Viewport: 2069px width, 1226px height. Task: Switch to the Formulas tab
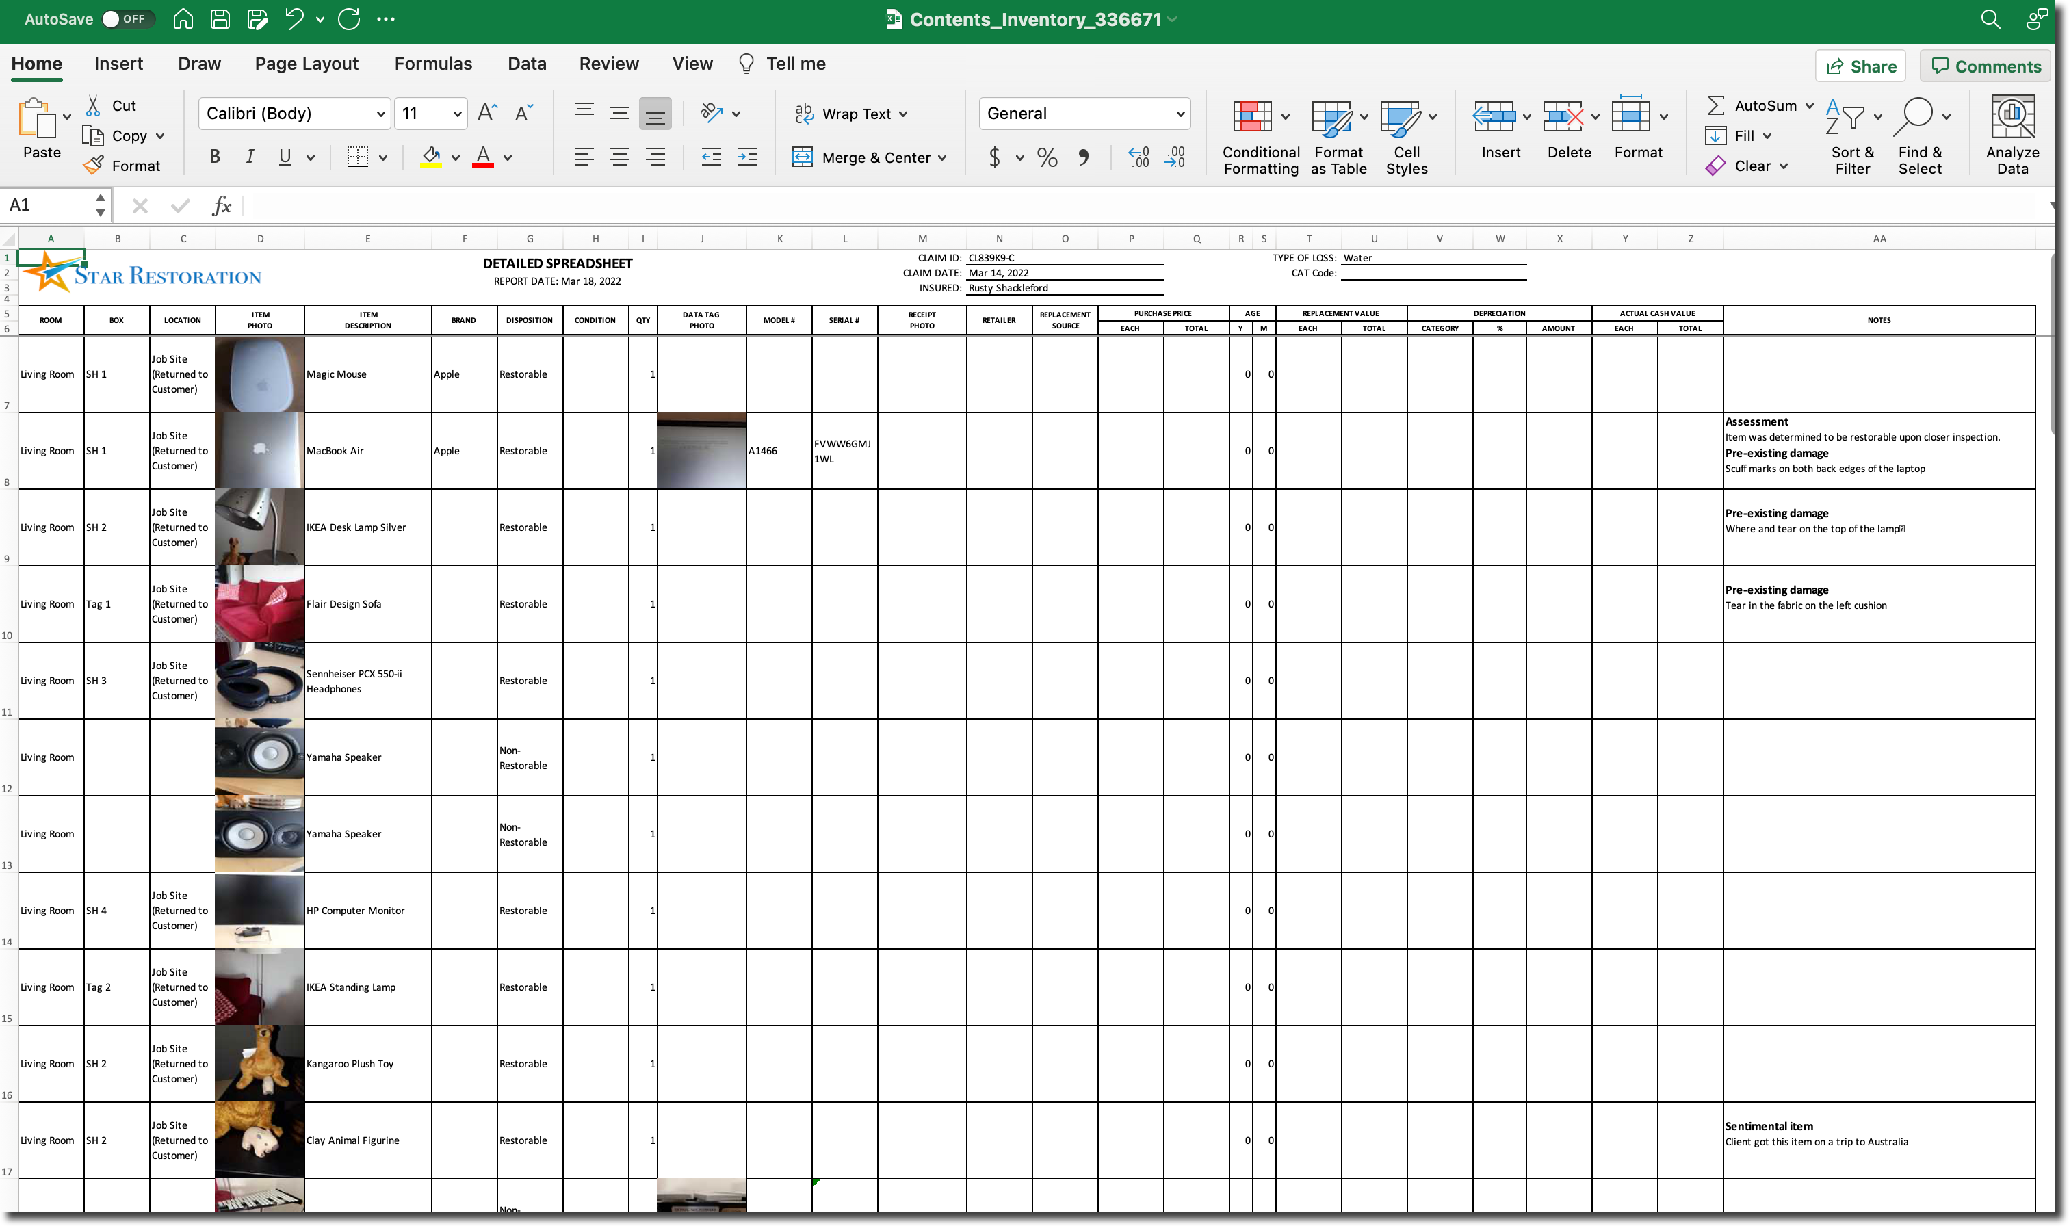[433, 64]
